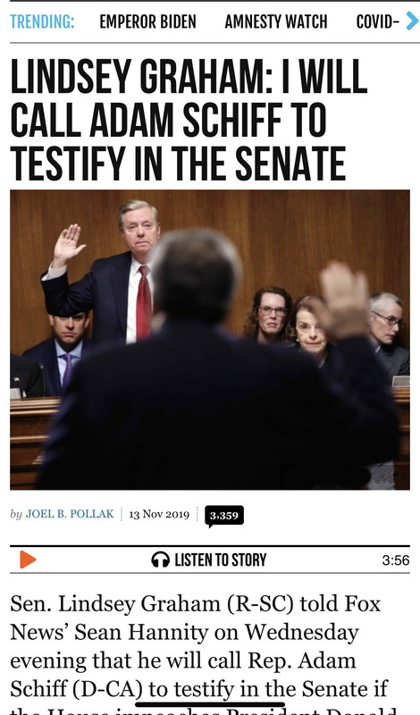The width and height of the screenshot is (420, 715).
Task: Open the Senate hearing article photo
Action: click(x=210, y=340)
